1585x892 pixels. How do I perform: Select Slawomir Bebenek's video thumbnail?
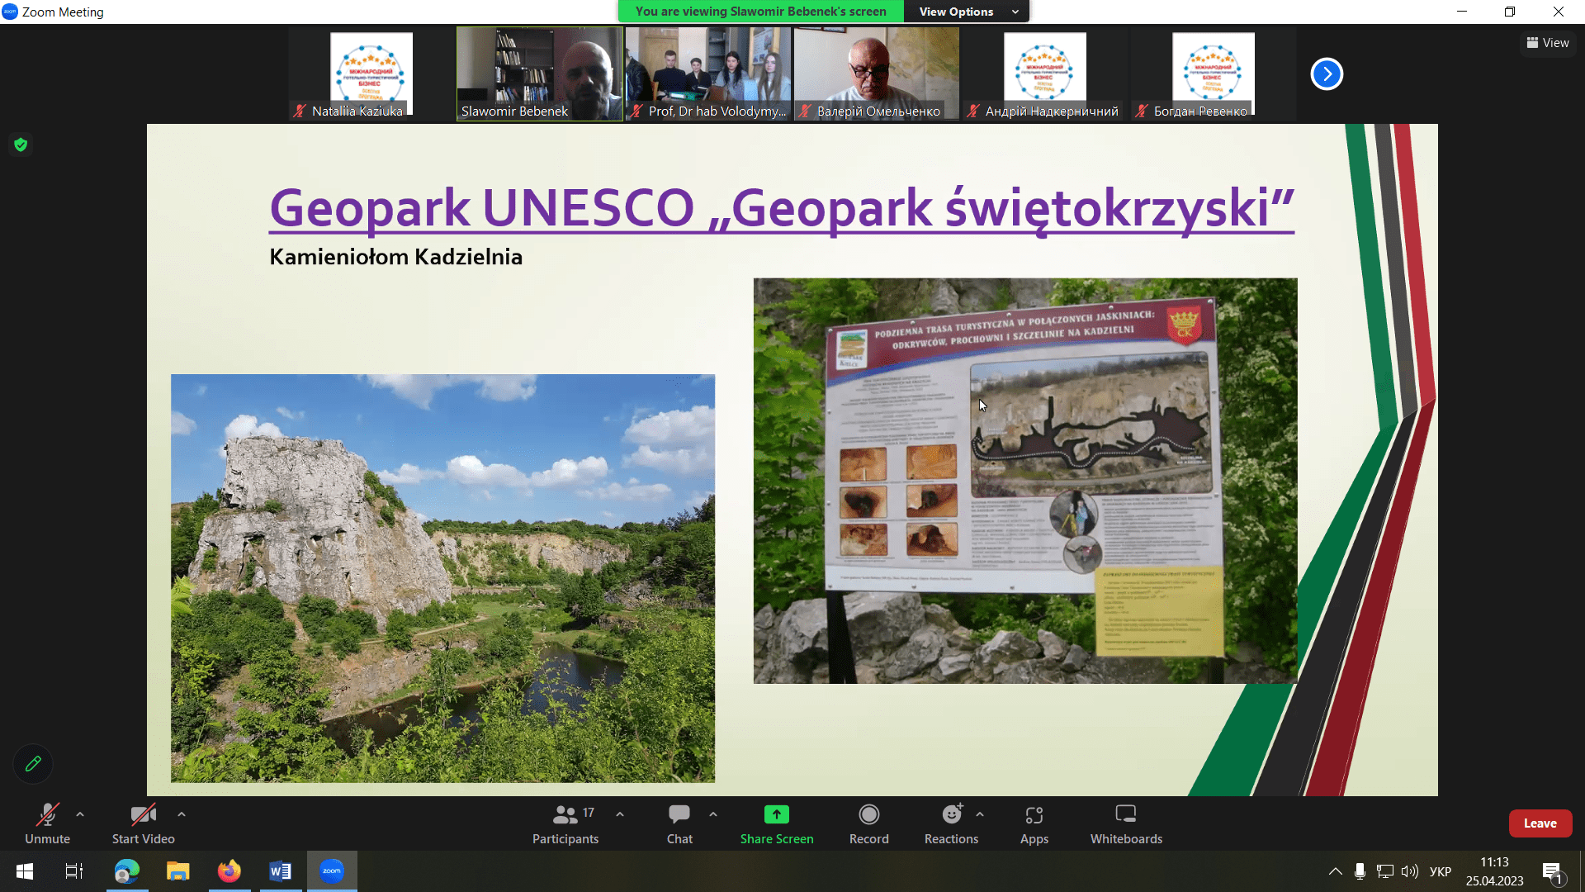(x=540, y=74)
